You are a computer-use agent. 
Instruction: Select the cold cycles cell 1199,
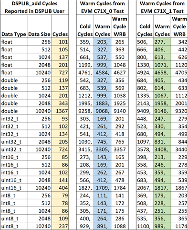coord(85,65)
